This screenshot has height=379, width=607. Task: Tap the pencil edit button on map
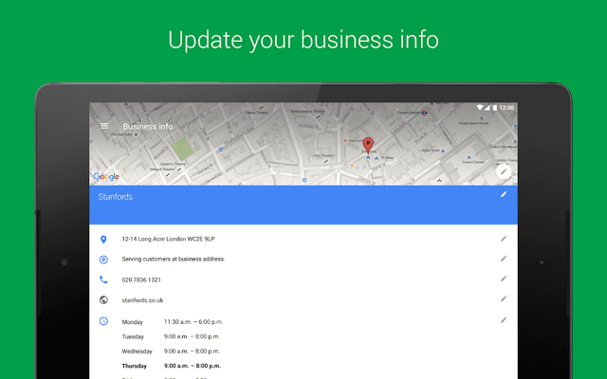point(504,171)
